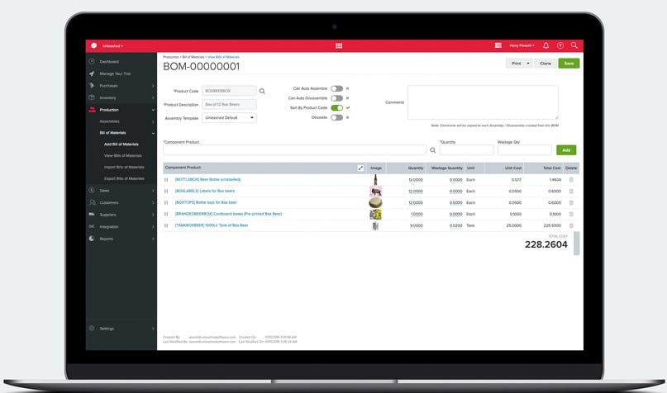
Task: Click the drag handle of BOXTOPS row
Action: pos(166,202)
